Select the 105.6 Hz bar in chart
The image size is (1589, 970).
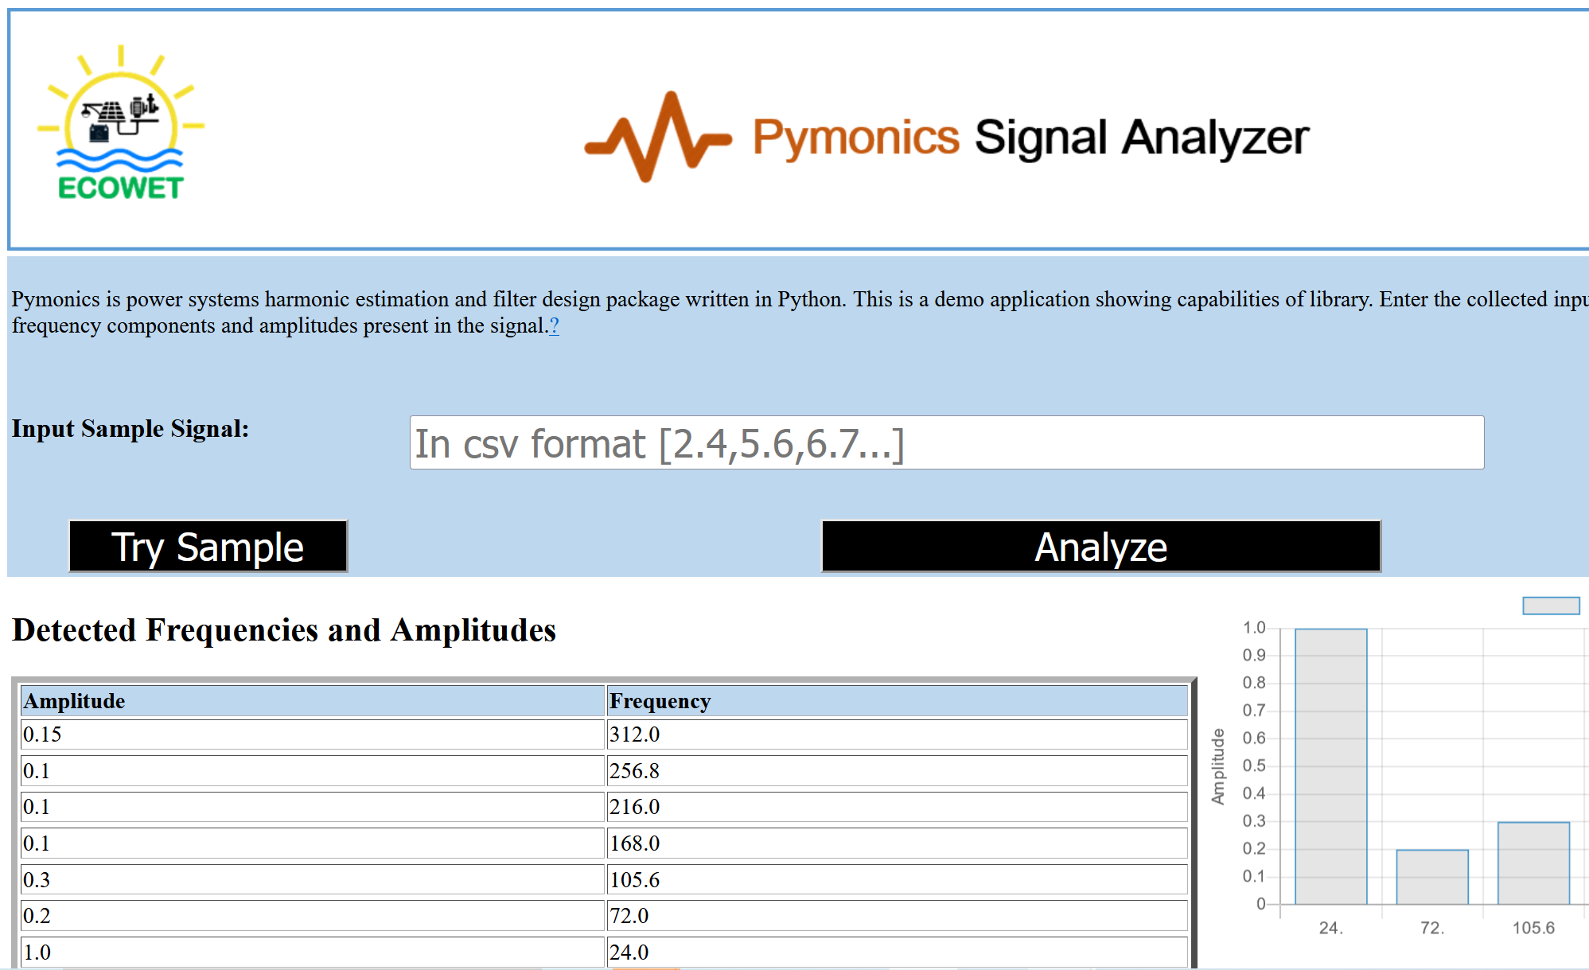(1533, 863)
